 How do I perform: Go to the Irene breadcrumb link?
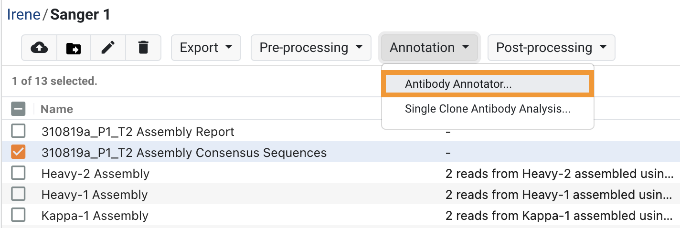coord(23,15)
